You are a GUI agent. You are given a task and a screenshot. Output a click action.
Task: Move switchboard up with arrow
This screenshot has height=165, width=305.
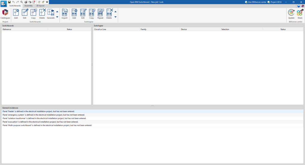coord(57,12)
